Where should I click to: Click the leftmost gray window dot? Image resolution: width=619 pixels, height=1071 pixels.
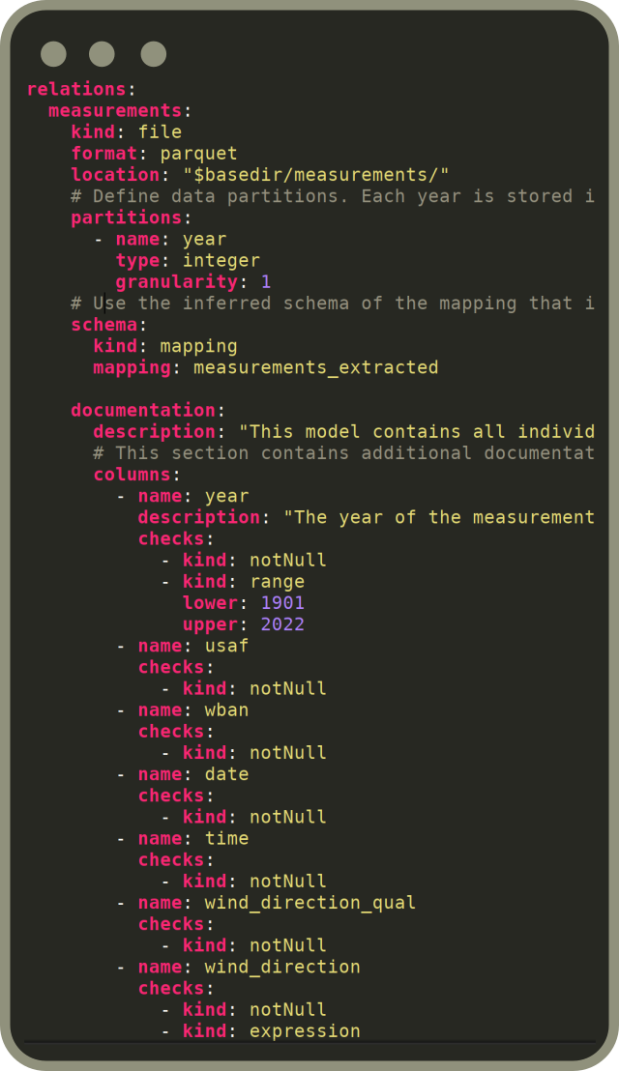click(54, 54)
